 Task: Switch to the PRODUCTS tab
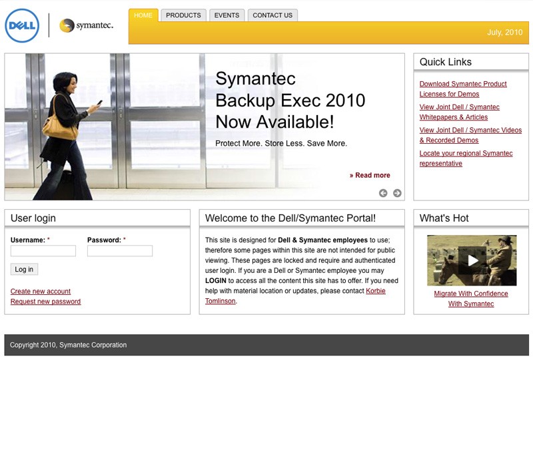coord(184,15)
